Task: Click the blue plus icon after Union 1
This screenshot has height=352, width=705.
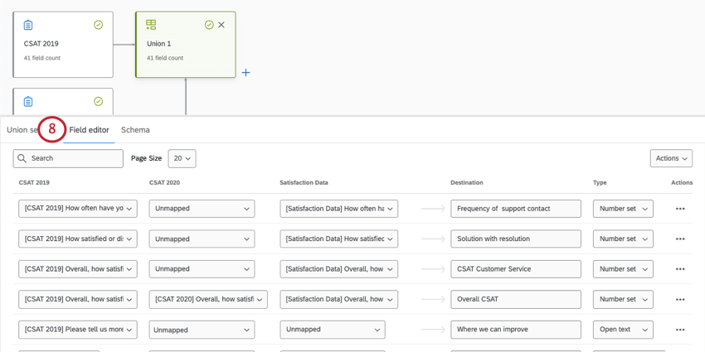Action: click(246, 73)
